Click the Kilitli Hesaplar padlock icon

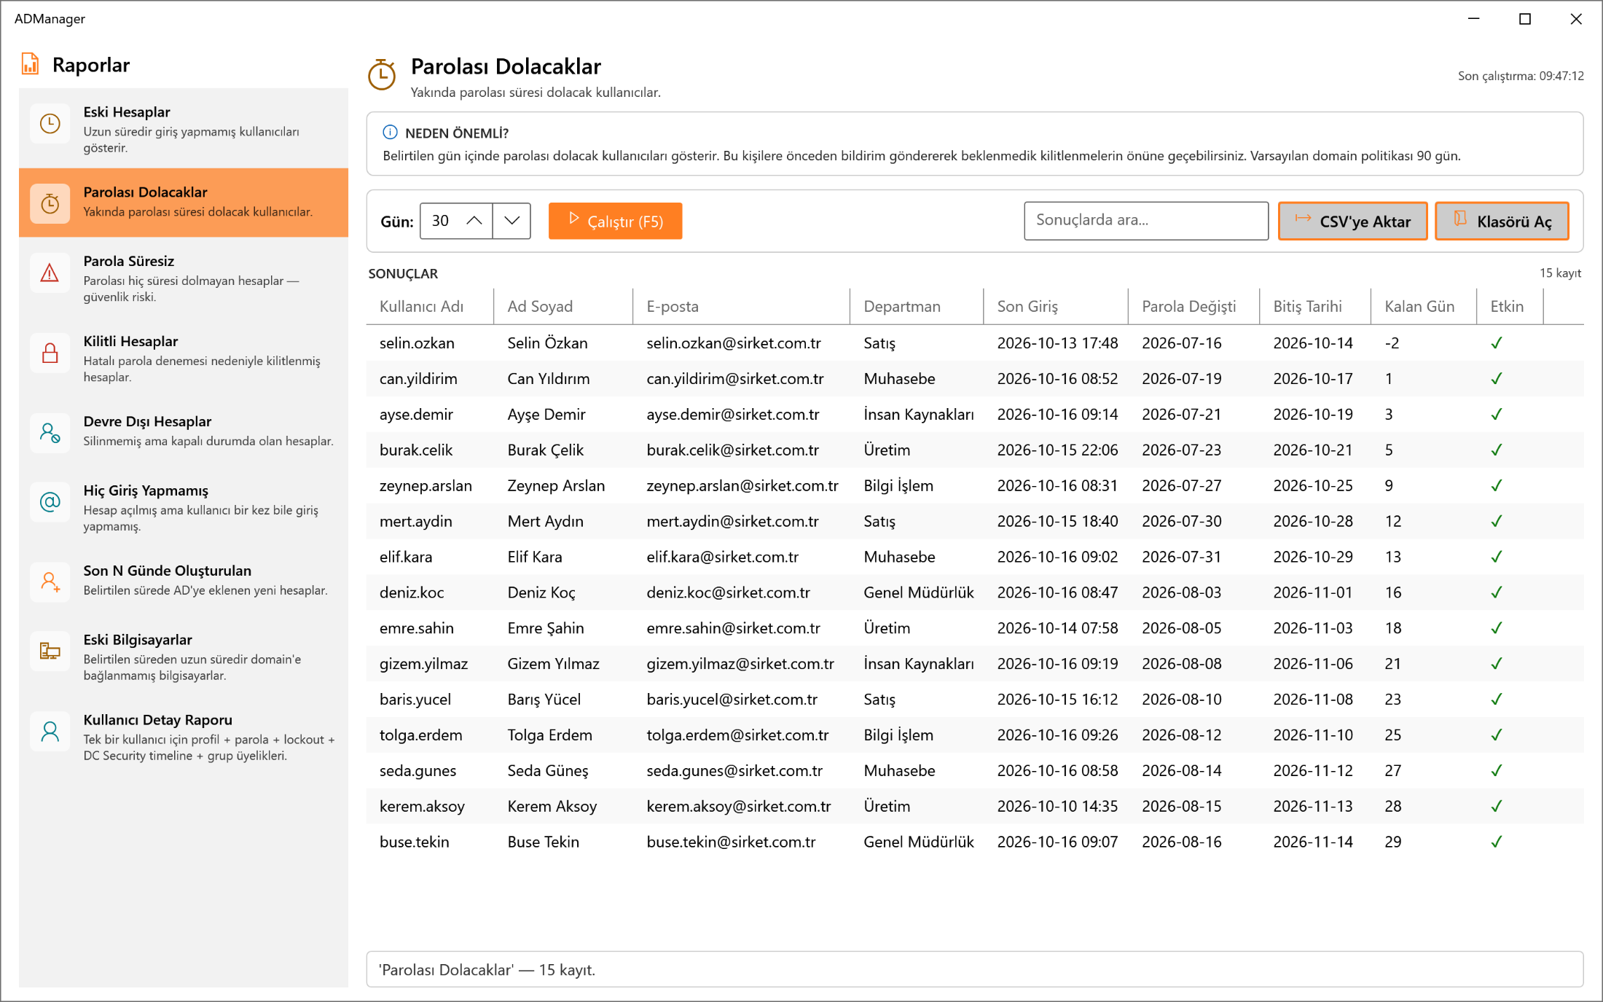[50, 353]
